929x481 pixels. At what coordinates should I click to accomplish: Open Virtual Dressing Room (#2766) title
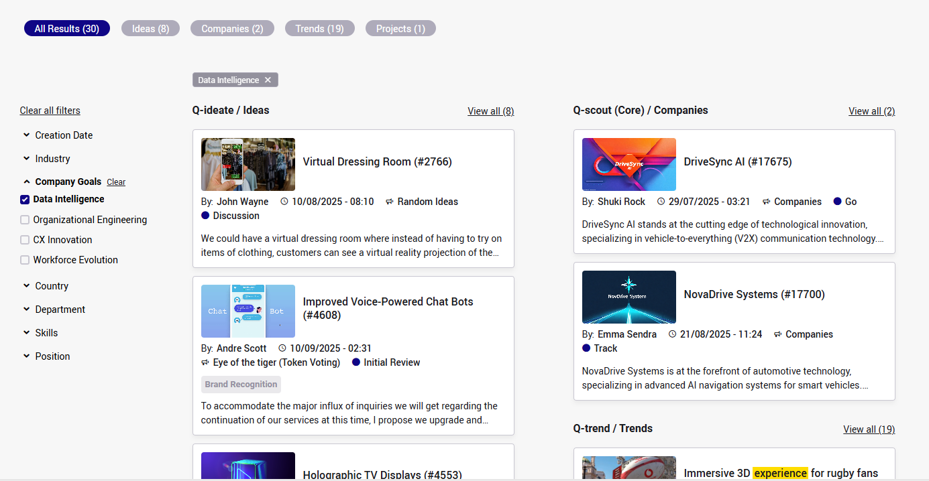click(x=378, y=161)
